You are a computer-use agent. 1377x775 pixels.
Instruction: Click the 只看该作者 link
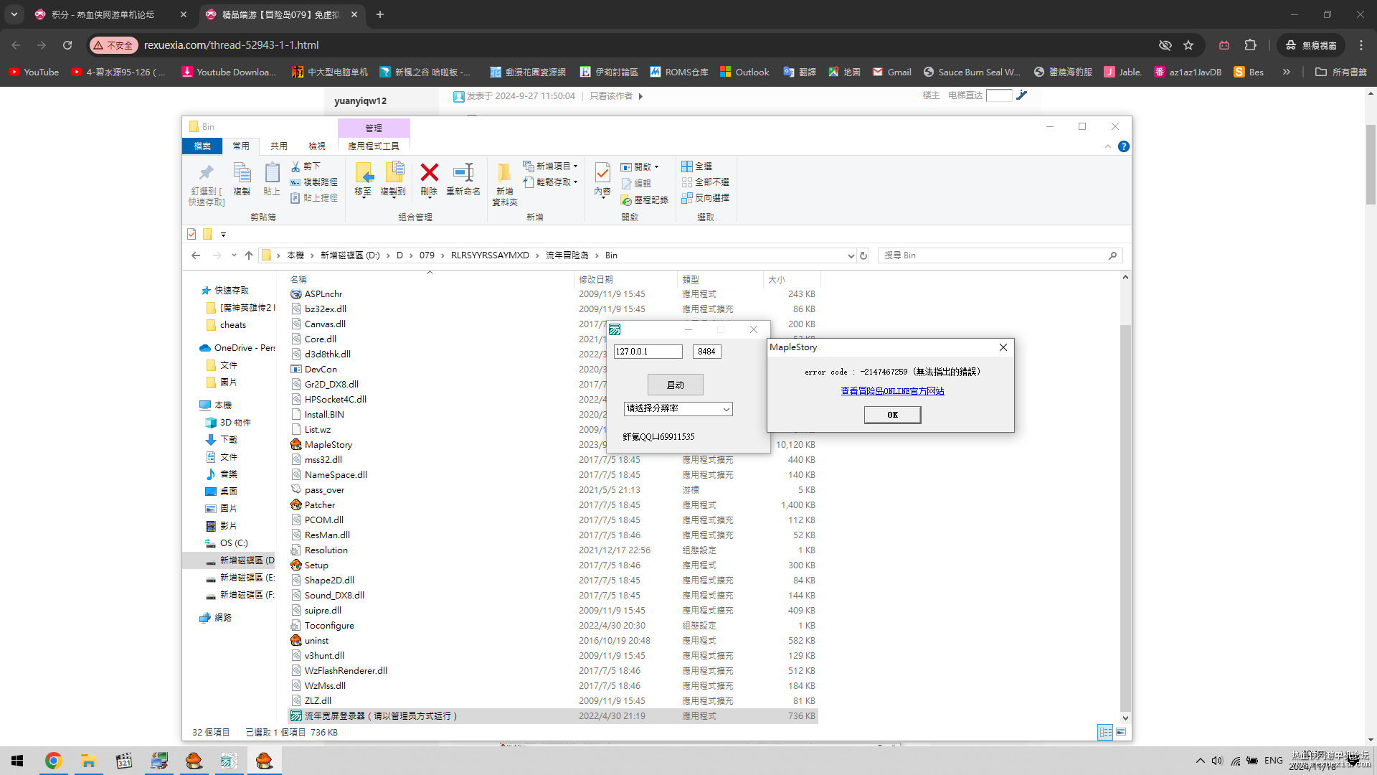click(x=611, y=96)
